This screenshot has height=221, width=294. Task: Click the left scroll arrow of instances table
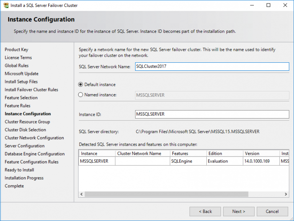click(82, 194)
